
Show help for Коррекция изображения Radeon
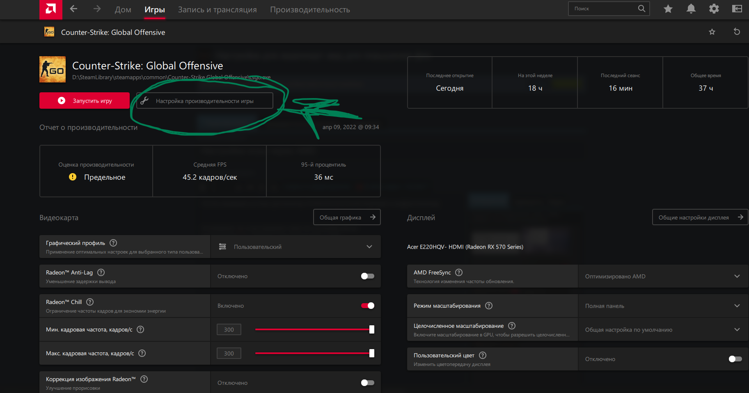click(x=144, y=379)
